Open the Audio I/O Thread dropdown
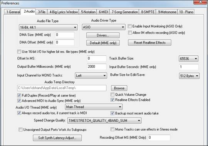208x146 pixels. [94, 107]
